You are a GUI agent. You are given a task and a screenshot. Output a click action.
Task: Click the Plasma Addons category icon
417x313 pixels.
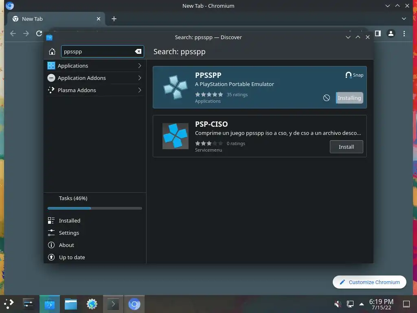coord(51,90)
